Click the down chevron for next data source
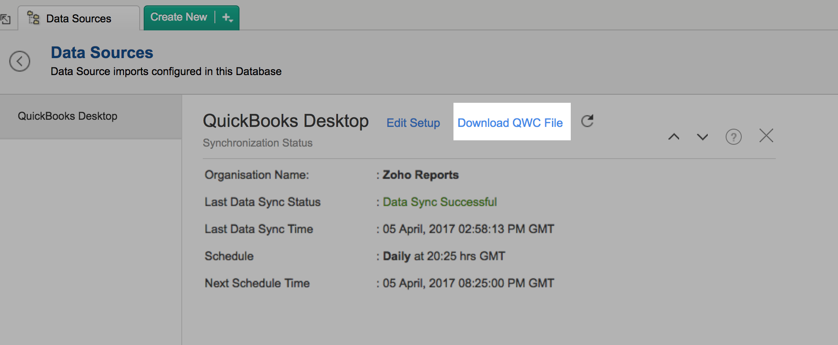The width and height of the screenshot is (838, 345). [702, 137]
